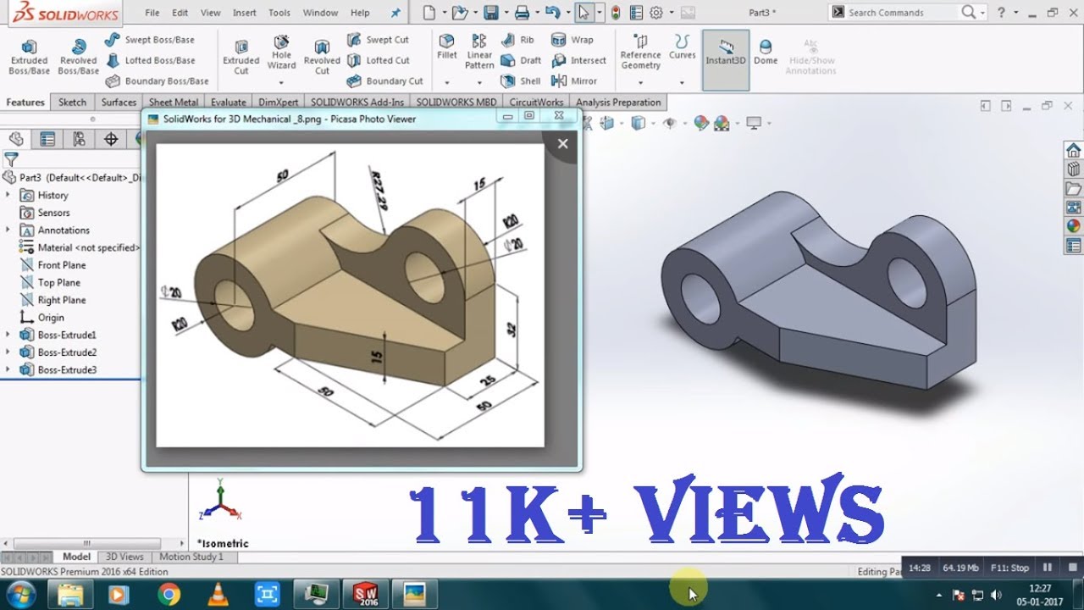The height and width of the screenshot is (610, 1084).
Task: Select the Dome feature tool
Action: point(766,51)
